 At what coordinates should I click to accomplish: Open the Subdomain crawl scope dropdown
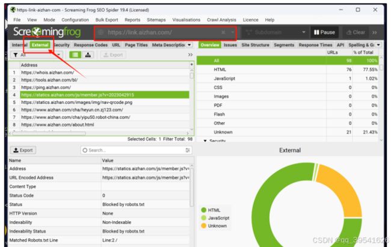(276, 32)
